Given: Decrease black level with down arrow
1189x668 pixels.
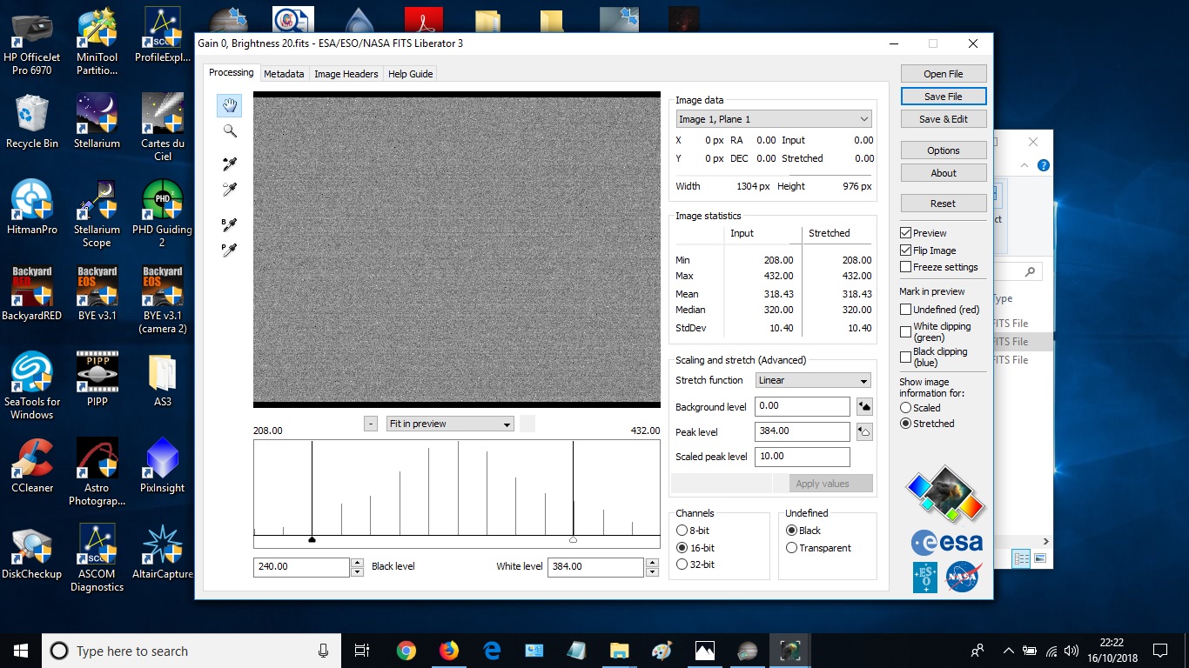Looking at the screenshot, I should click(357, 572).
